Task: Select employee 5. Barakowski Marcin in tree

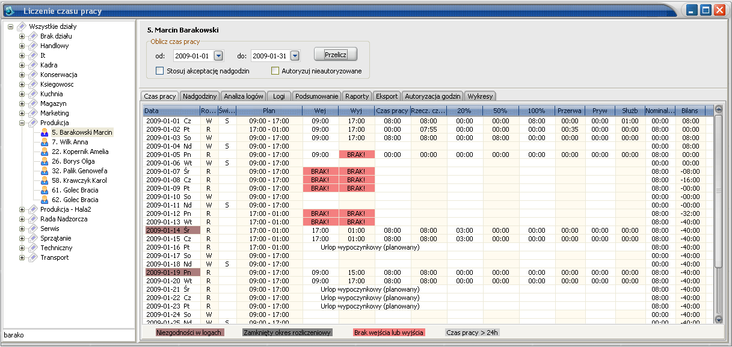Action: (x=82, y=132)
